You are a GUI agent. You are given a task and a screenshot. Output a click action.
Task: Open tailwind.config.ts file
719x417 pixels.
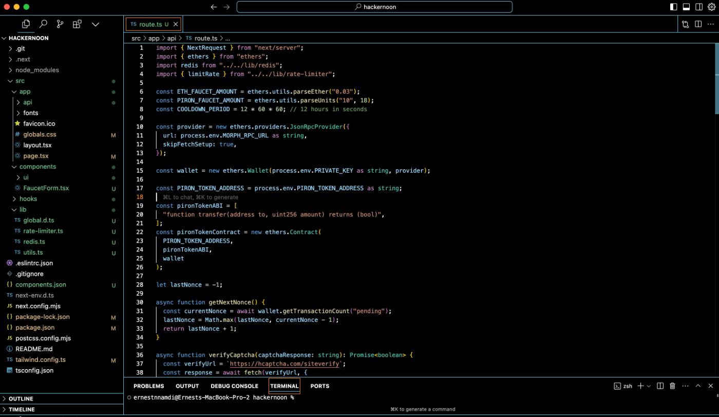point(62,359)
